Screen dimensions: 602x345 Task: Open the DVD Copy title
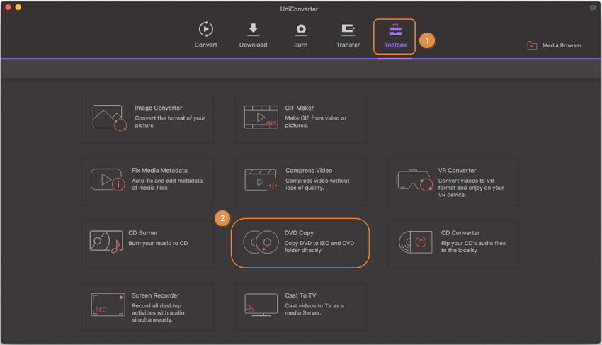[x=299, y=233]
